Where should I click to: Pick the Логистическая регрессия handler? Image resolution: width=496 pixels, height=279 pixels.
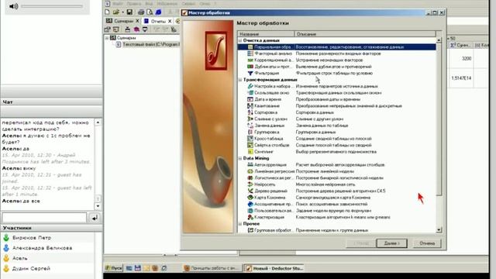click(336, 178)
